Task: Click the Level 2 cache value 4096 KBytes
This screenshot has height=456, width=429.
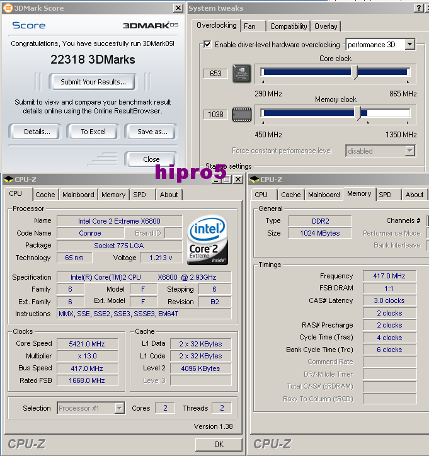Action: pyautogui.click(x=201, y=368)
